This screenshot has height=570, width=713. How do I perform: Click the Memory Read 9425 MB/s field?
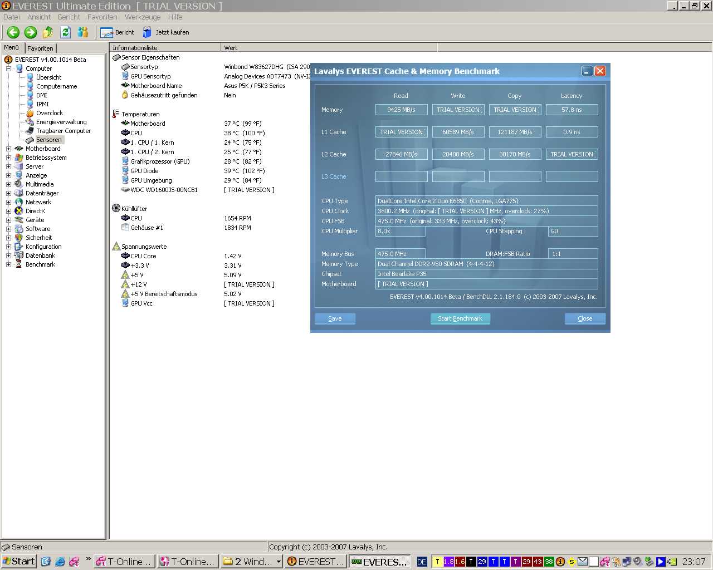coord(401,110)
